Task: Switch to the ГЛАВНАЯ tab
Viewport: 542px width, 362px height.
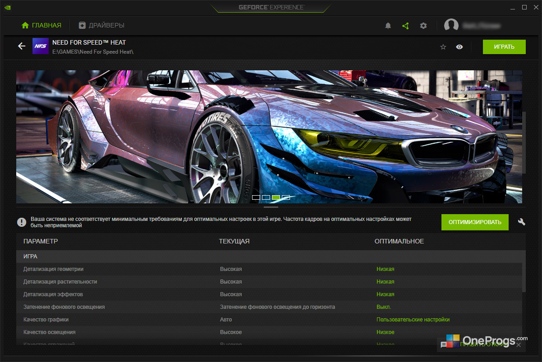Action: pos(41,25)
